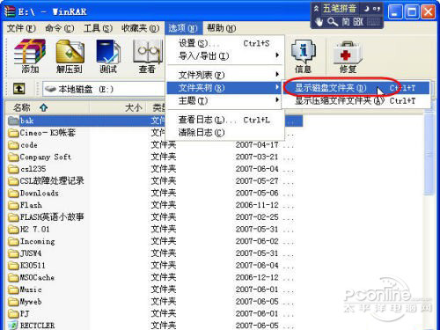Click the Flash folder icon
This screenshot has height=330, width=440.
pos(13,205)
